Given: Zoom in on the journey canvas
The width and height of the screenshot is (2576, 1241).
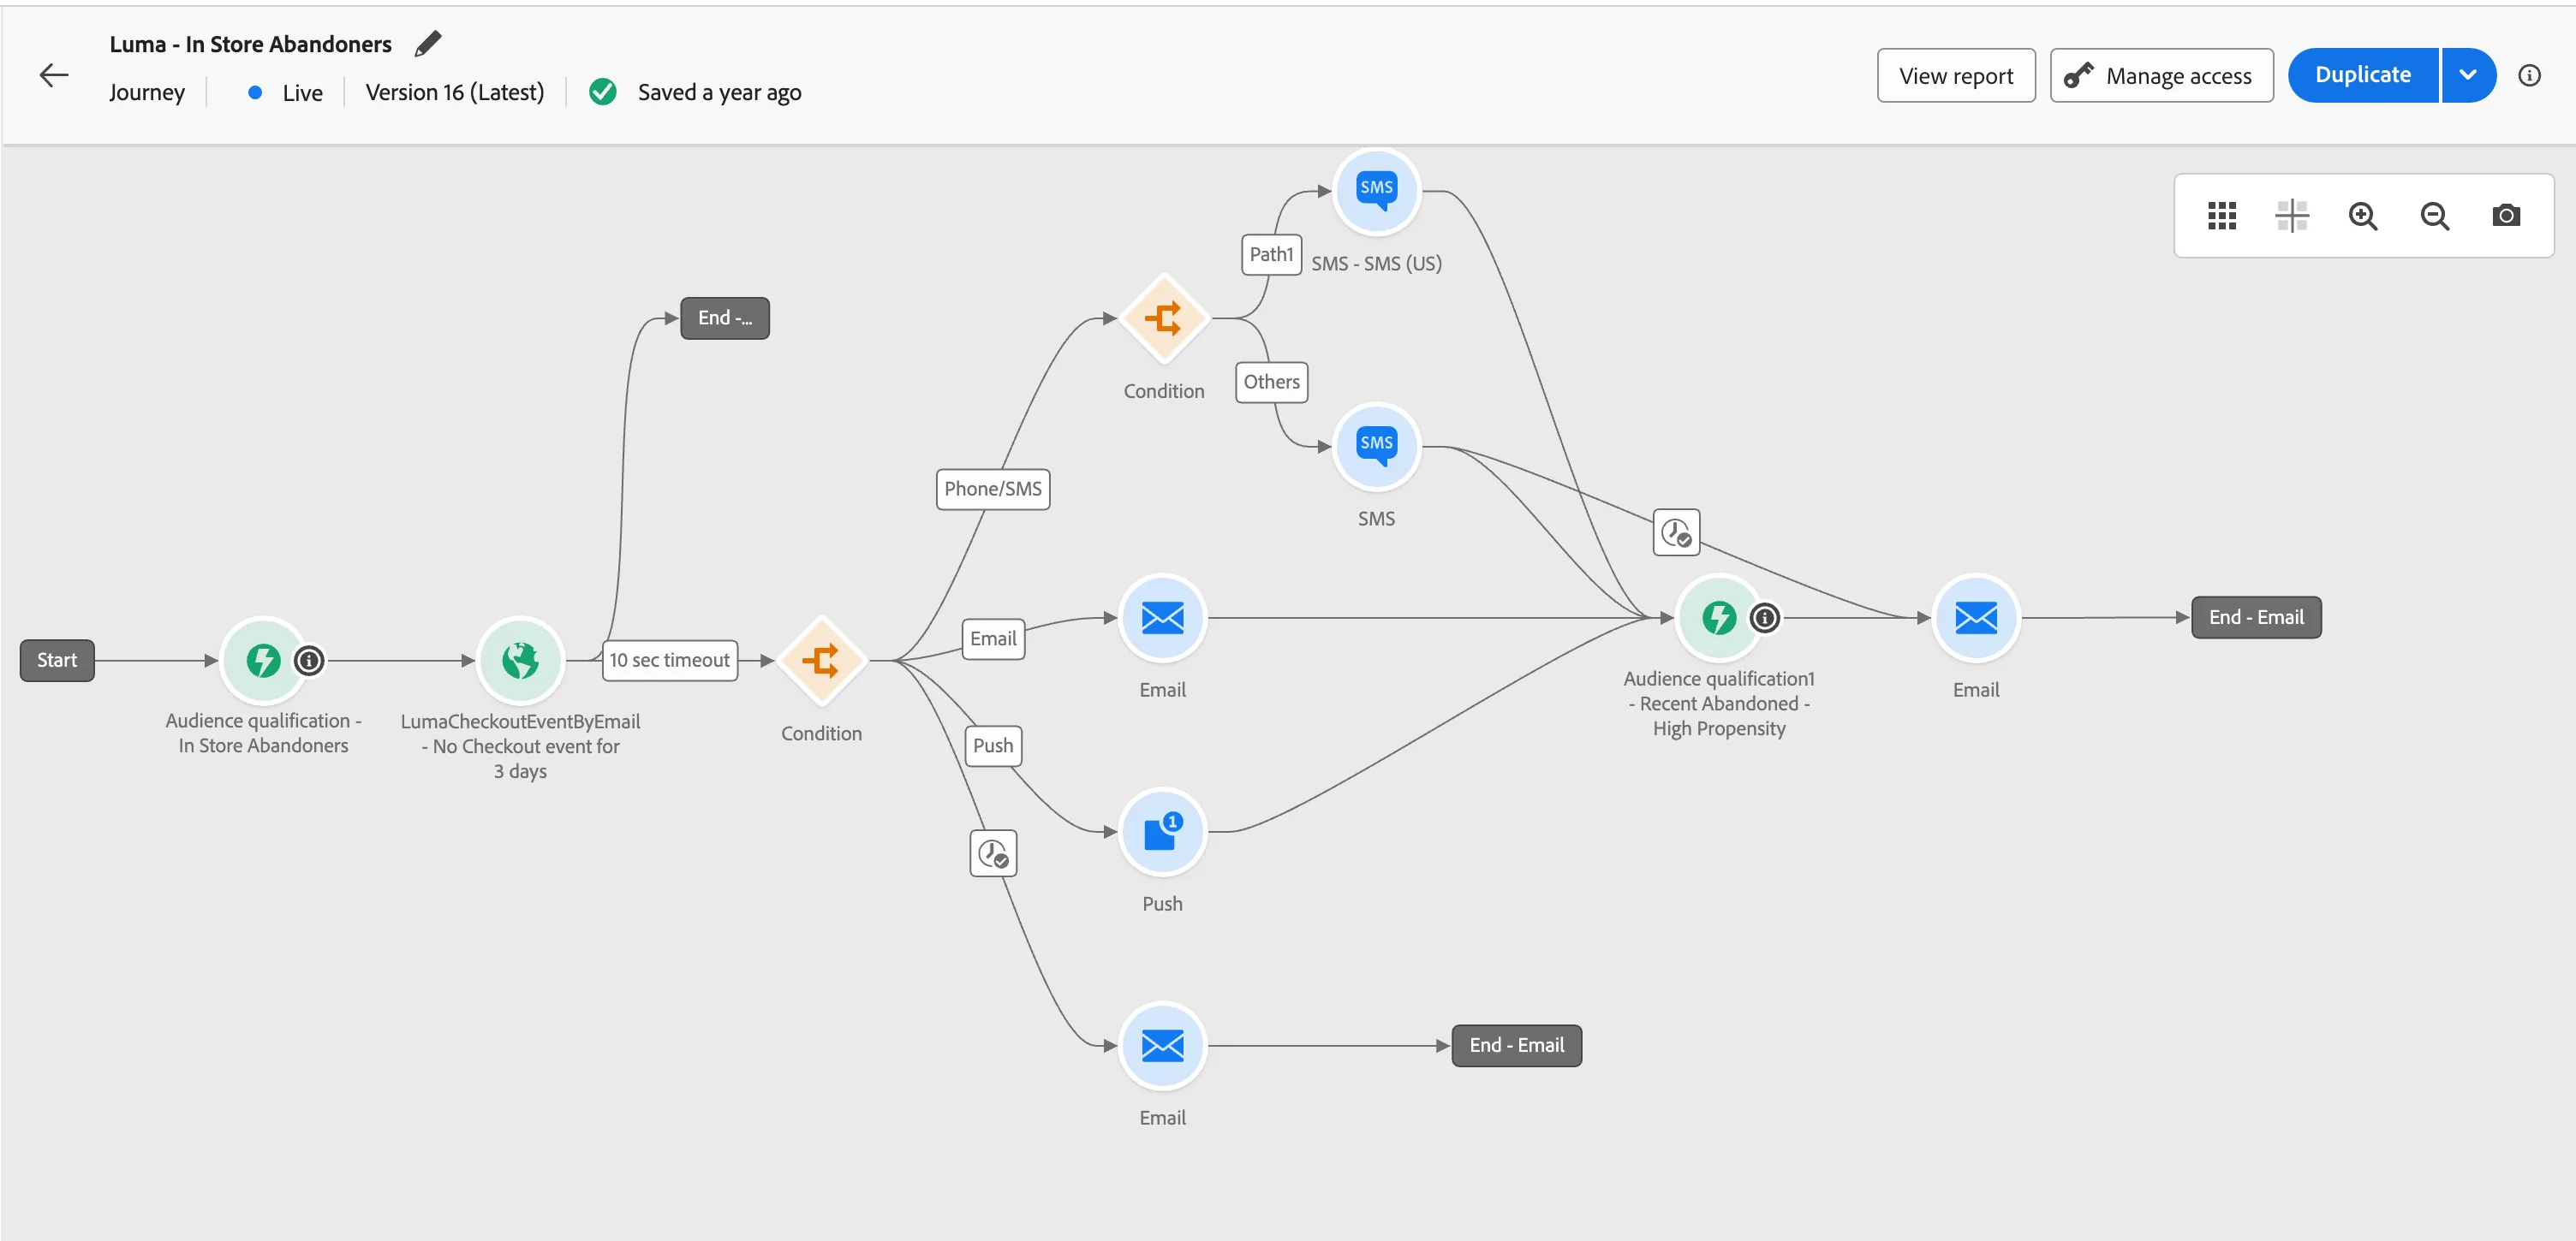Looking at the screenshot, I should pyautogui.click(x=2363, y=216).
